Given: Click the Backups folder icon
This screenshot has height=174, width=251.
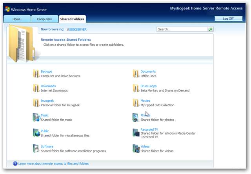Looking at the screenshot, I should (x=36, y=74).
